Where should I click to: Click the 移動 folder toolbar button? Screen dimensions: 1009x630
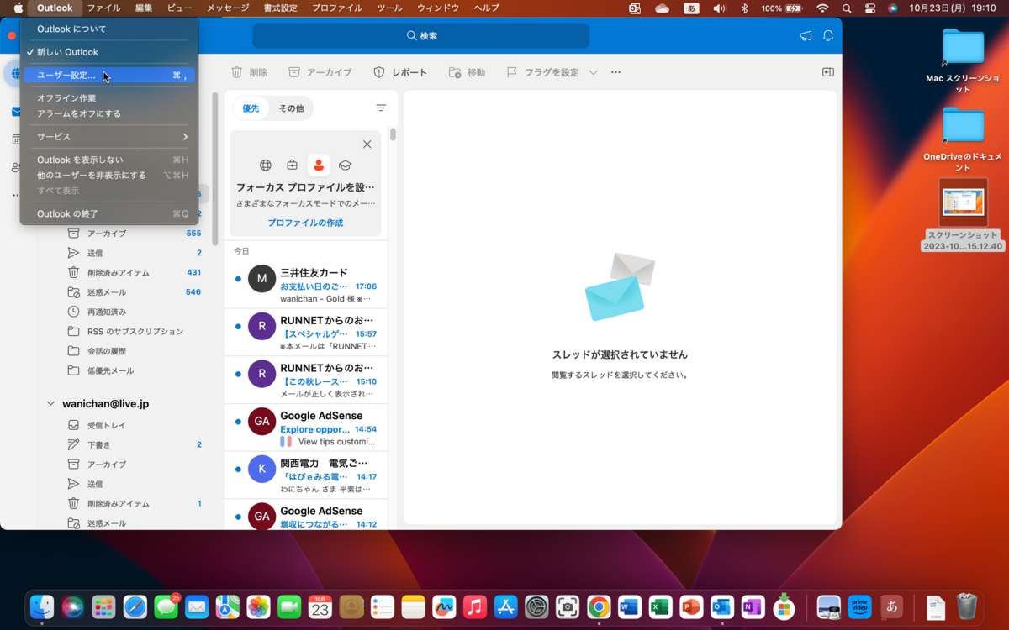467,72
